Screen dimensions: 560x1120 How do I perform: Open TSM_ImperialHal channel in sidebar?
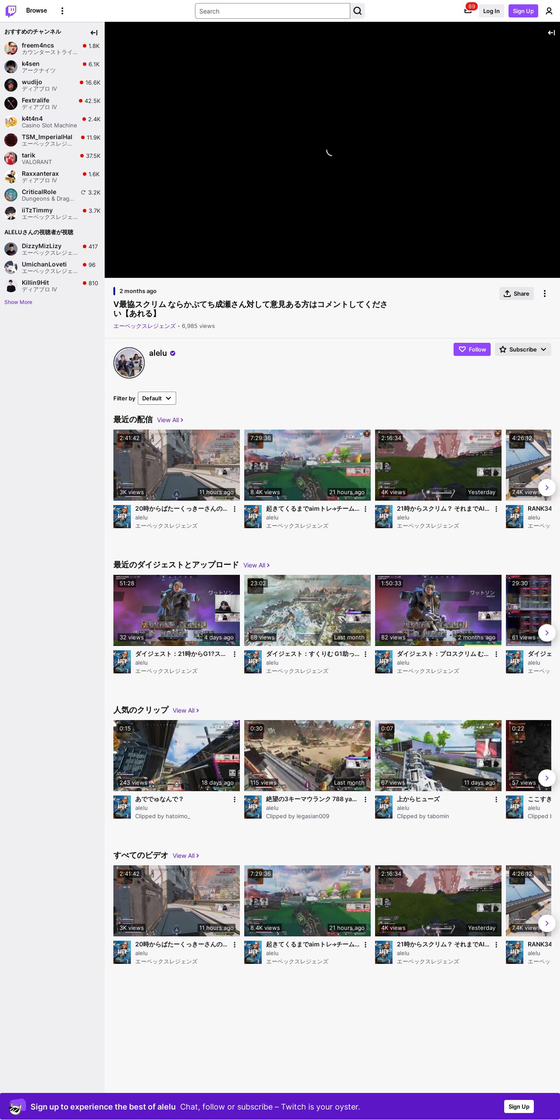click(x=52, y=140)
